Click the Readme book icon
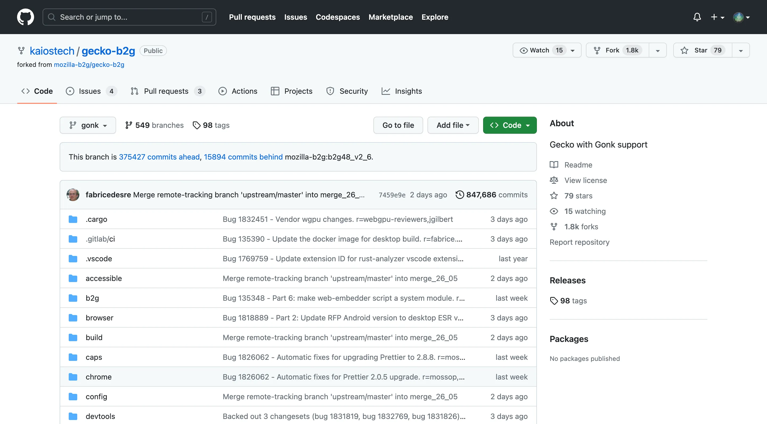The height and width of the screenshot is (424, 767). click(554, 165)
